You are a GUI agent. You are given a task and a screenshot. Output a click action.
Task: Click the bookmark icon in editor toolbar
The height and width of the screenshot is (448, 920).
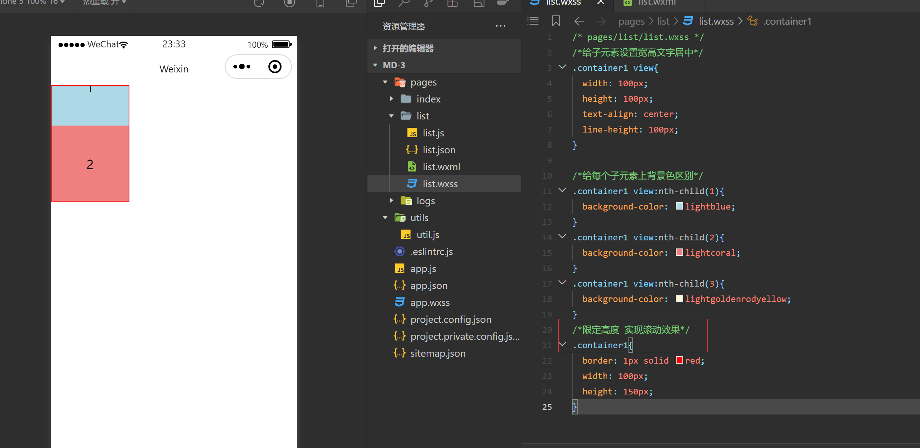[556, 21]
